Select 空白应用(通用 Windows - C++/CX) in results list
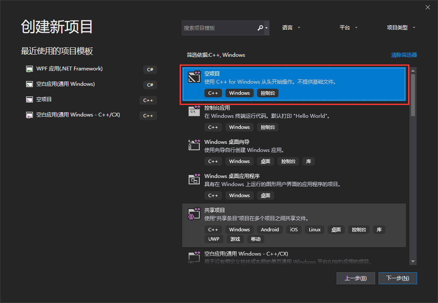Viewport: 438px width, 303px height. pos(294,256)
